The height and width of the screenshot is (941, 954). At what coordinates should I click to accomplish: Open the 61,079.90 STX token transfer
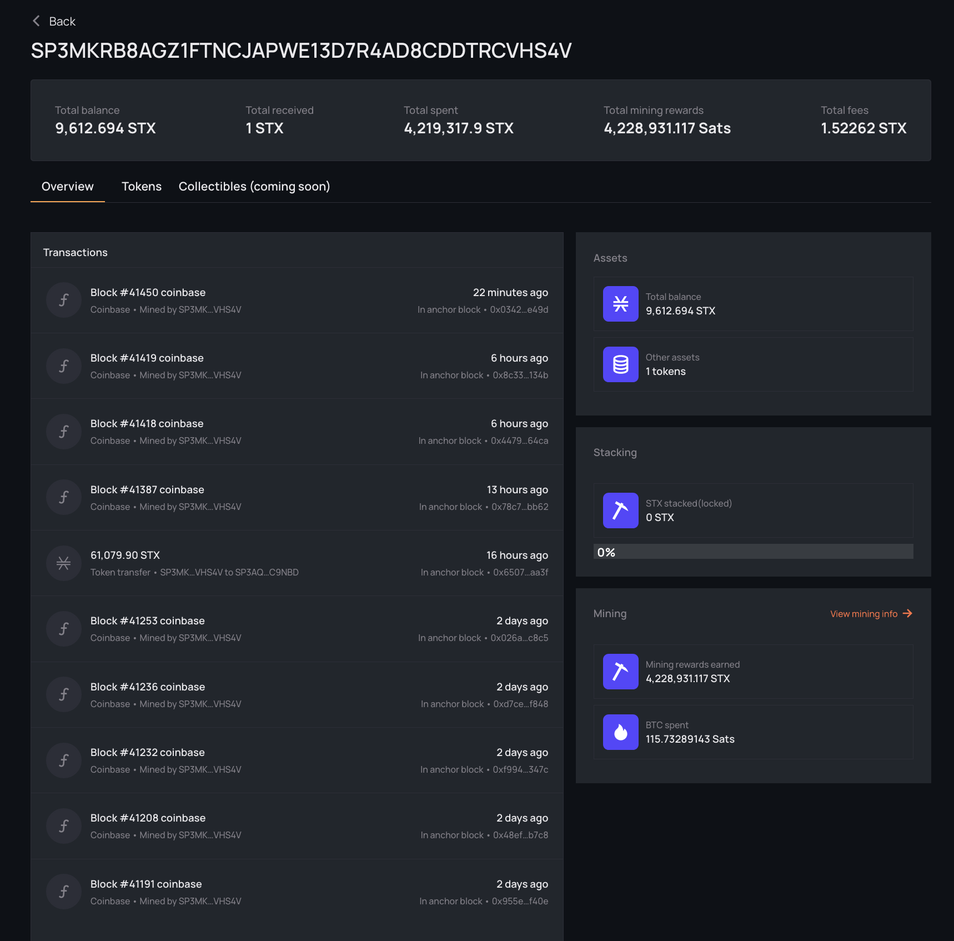click(125, 555)
